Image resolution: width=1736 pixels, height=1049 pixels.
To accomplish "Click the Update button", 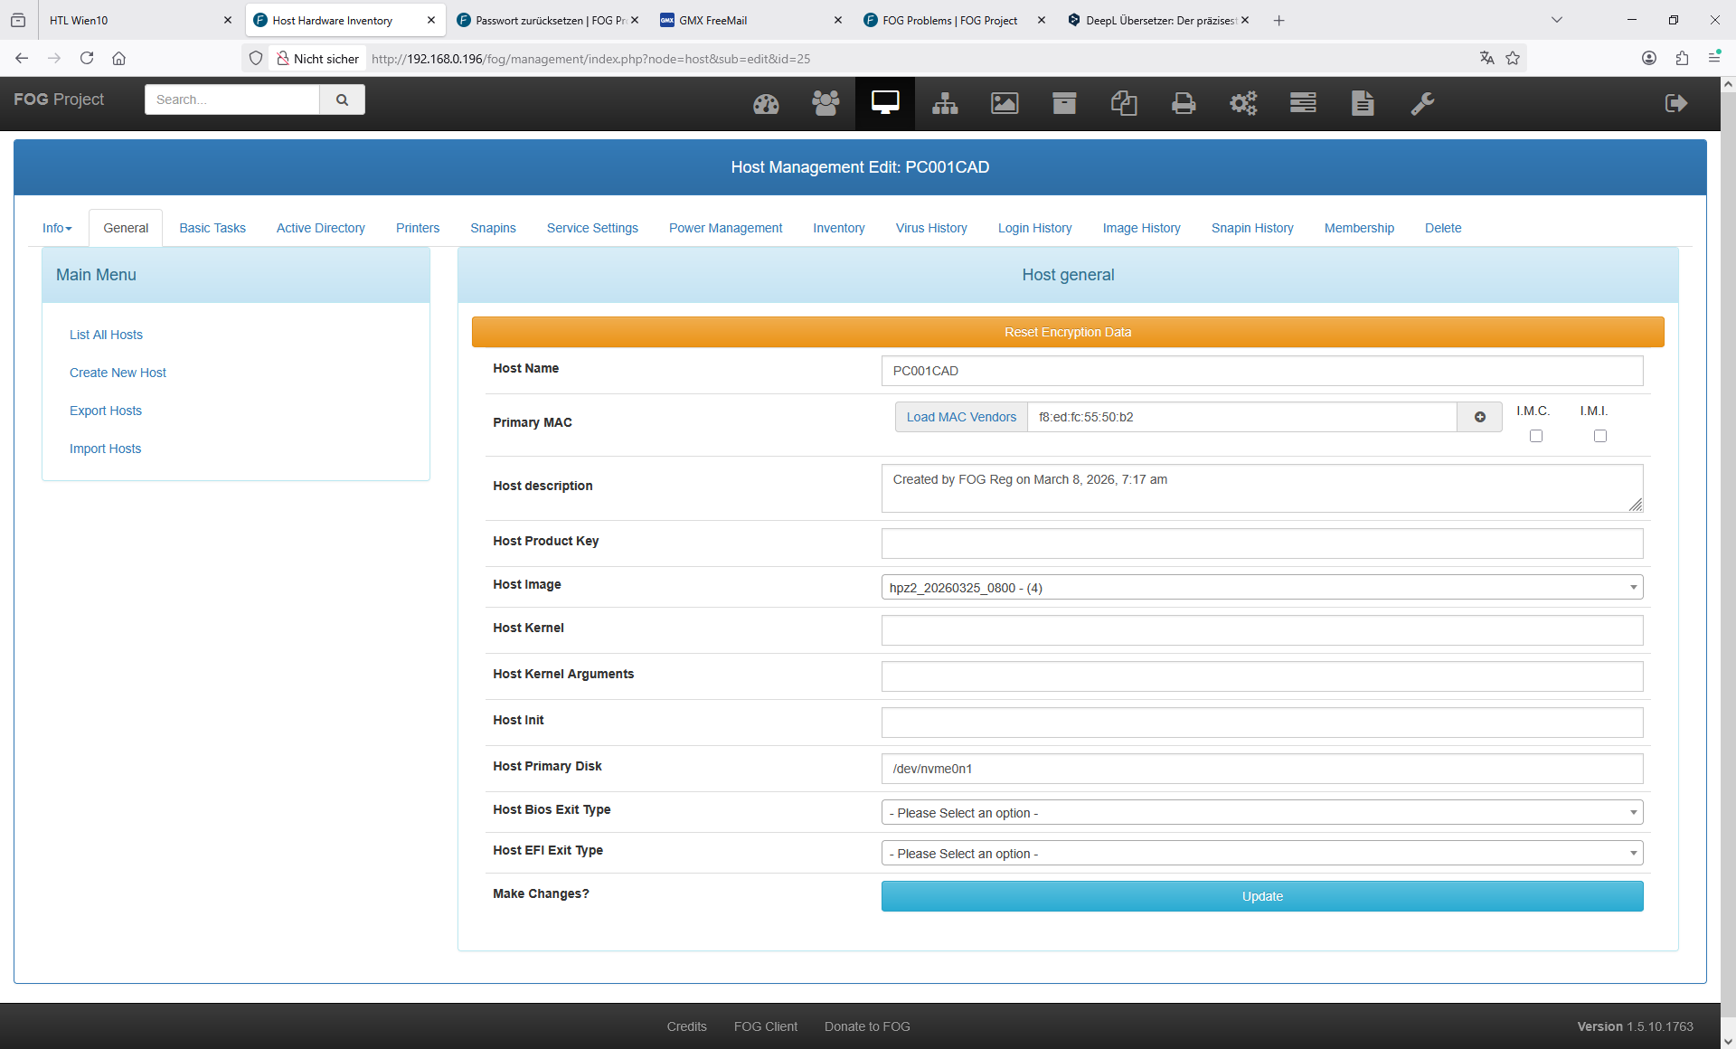I will pos(1261,896).
